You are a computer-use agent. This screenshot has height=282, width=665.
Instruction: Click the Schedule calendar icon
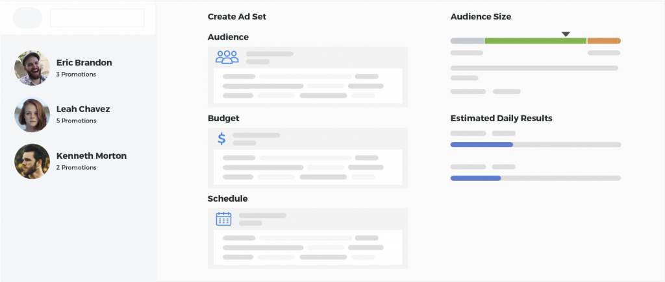click(x=223, y=219)
